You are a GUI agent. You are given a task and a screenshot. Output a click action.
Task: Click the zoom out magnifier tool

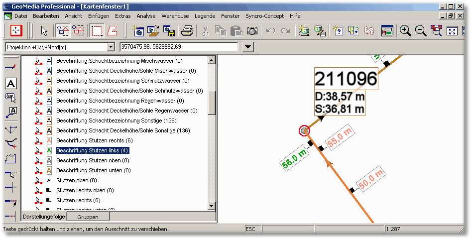[421, 31]
